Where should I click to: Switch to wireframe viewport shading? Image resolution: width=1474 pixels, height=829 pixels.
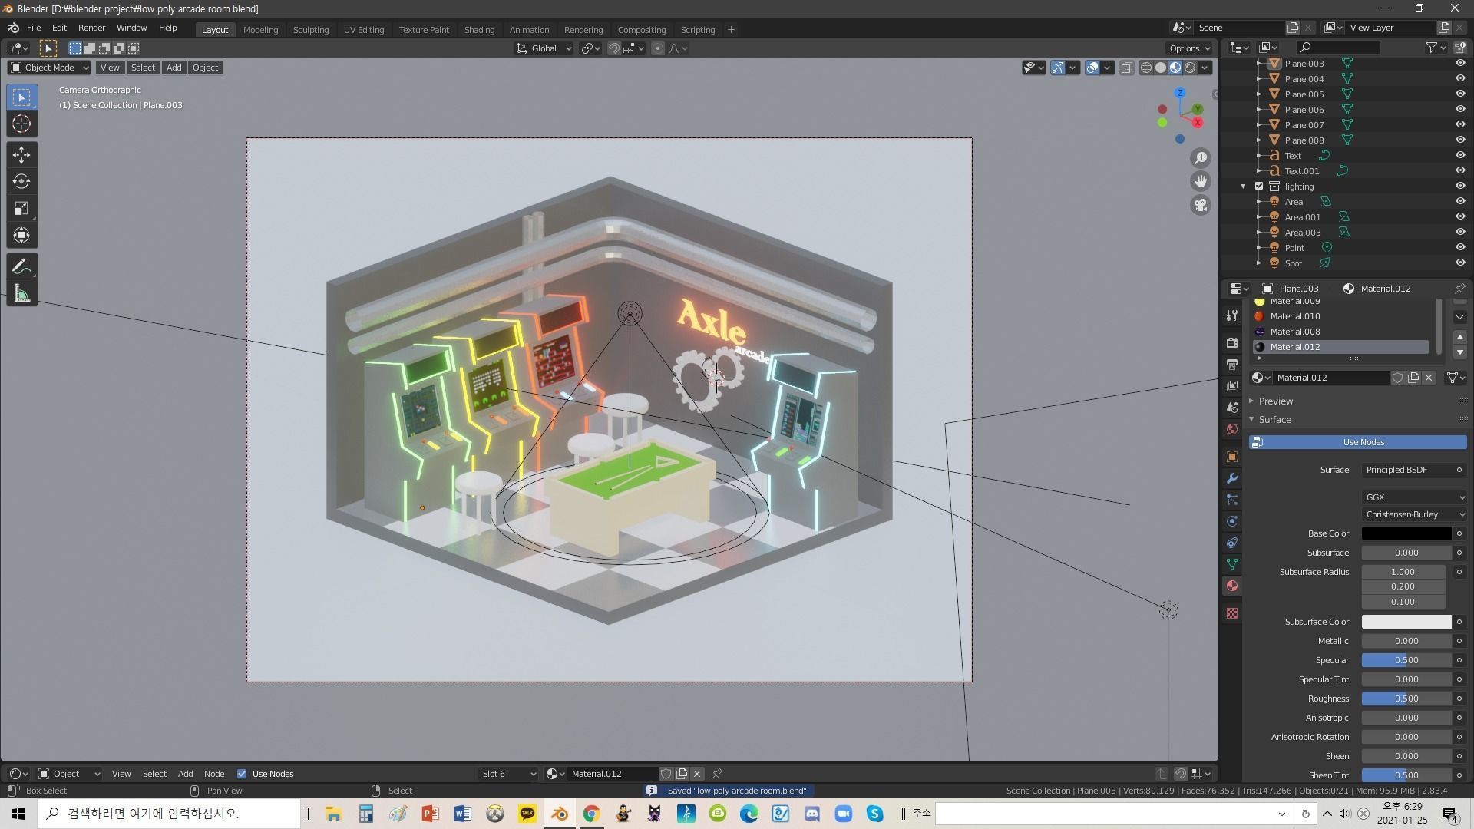point(1146,68)
